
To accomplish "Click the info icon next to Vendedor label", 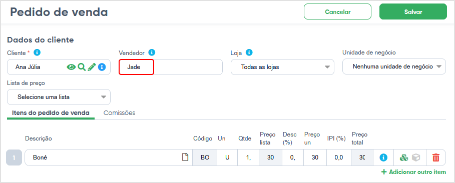I will click(152, 52).
